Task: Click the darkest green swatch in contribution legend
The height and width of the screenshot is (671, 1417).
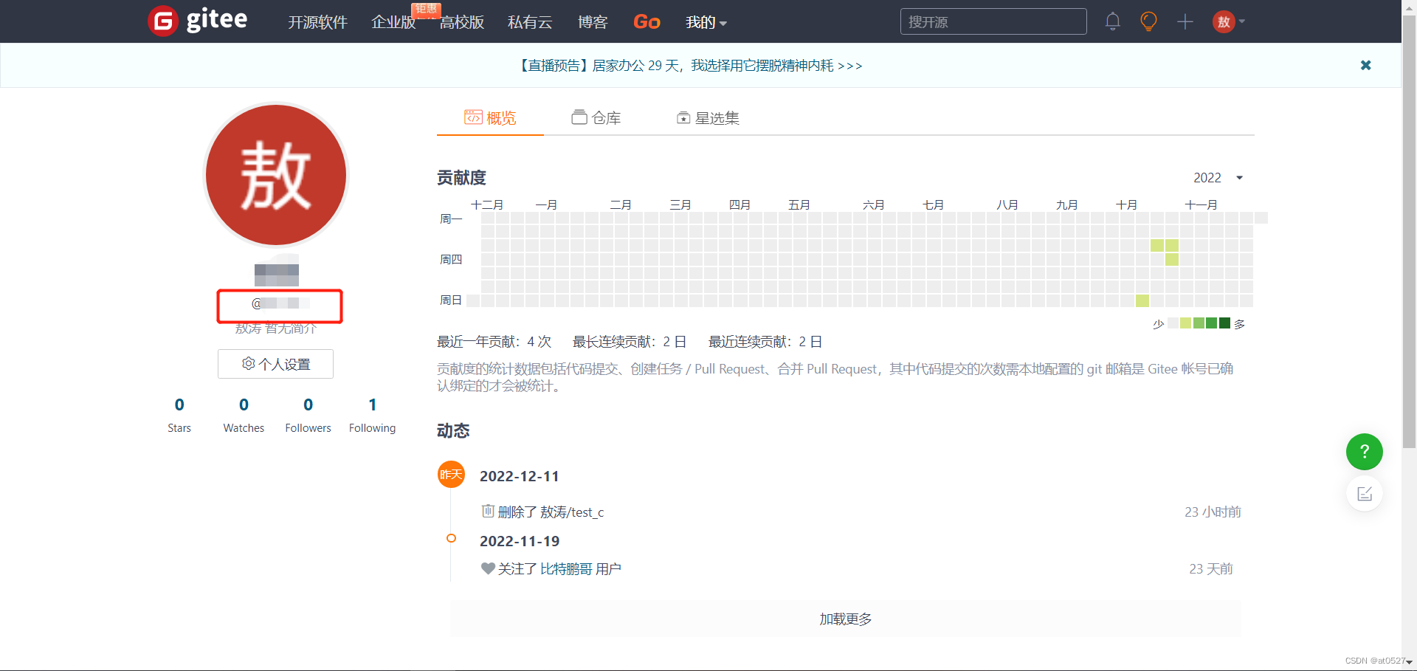Action: 1224,323
